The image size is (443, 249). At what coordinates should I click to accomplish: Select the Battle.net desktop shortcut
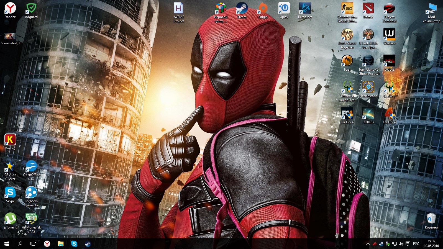[x=305, y=11]
